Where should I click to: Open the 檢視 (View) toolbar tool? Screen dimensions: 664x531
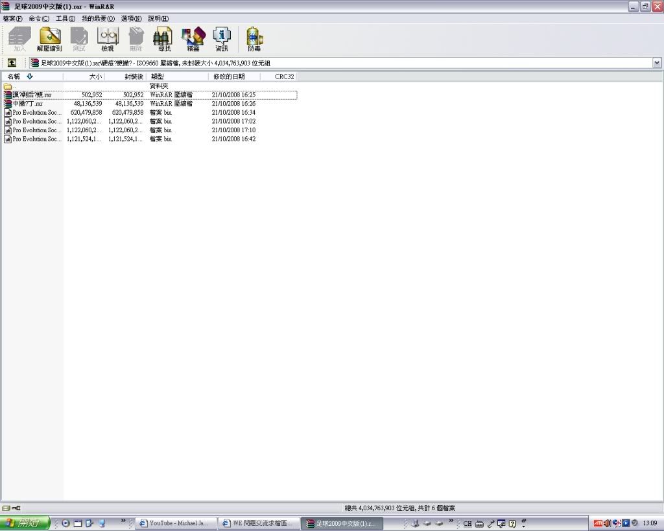(108, 39)
